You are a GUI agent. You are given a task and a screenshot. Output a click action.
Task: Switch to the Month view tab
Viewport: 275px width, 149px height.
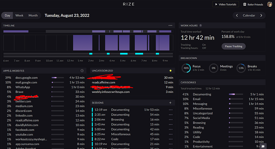[33, 15]
